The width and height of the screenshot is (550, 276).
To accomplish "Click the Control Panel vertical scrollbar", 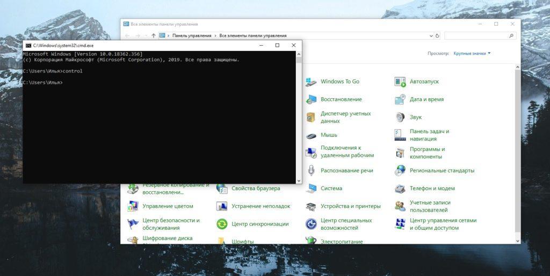I will coord(517,150).
